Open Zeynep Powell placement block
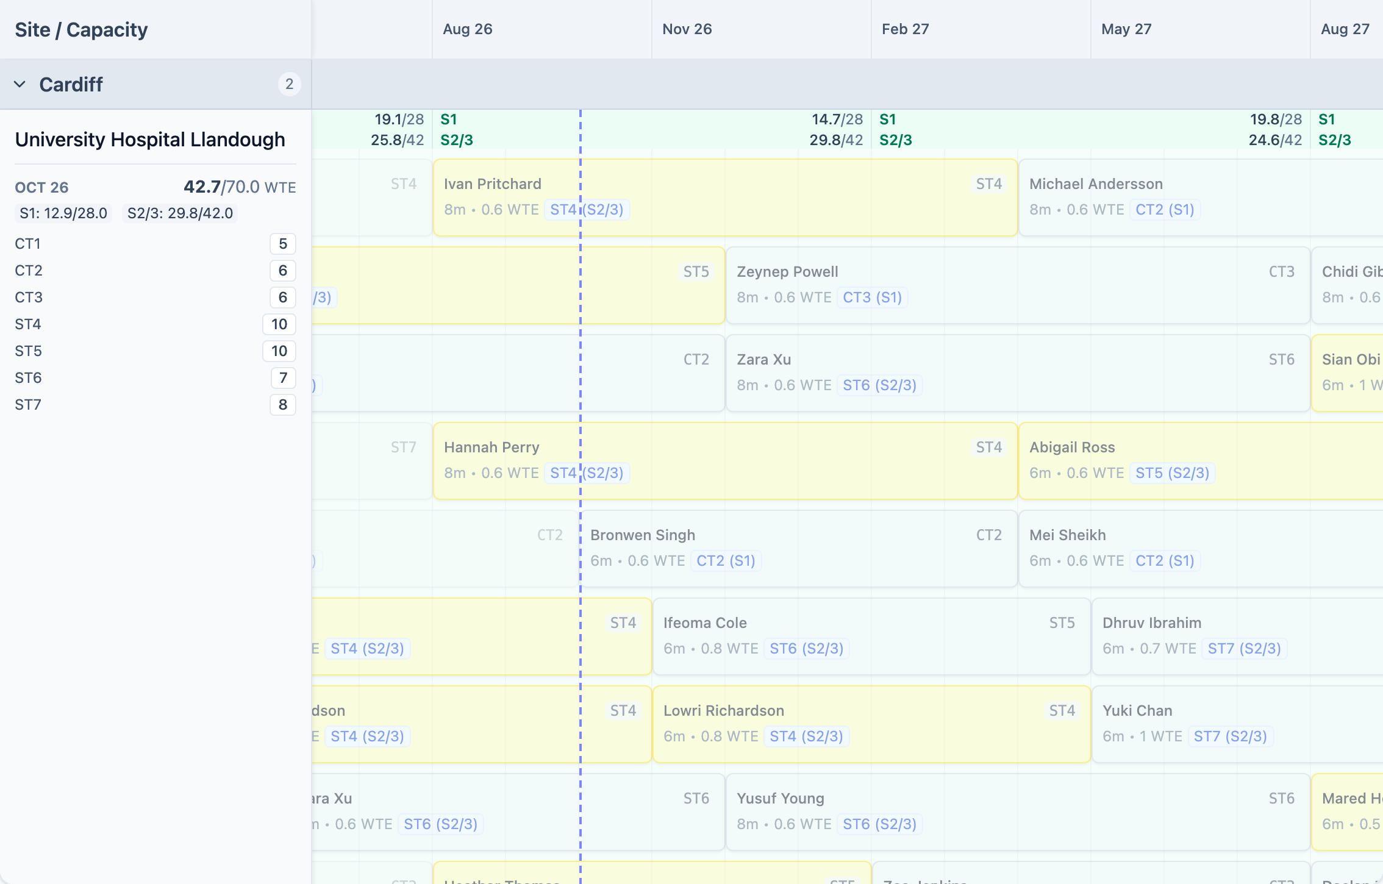This screenshot has width=1383, height=884. click(1018, 285)
